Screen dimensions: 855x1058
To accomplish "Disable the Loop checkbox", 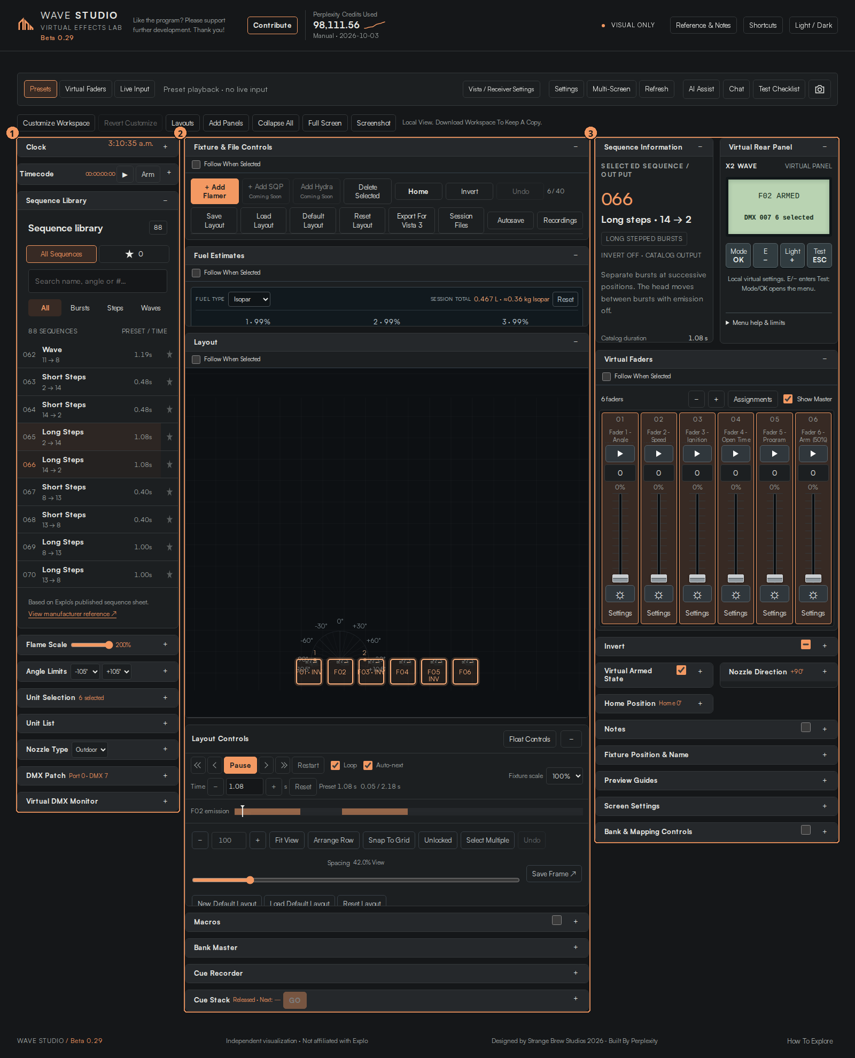I will 335,765.
